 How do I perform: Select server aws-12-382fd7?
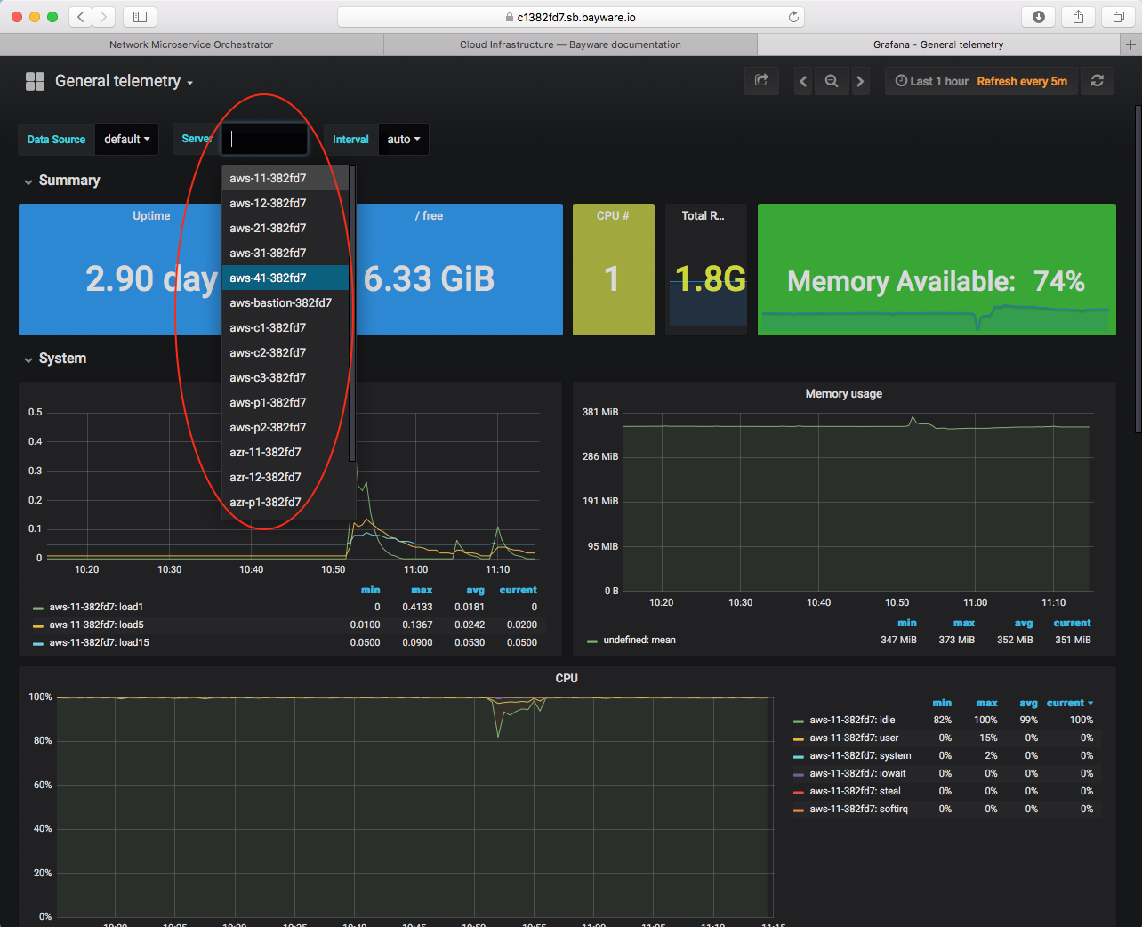[285, 203]
